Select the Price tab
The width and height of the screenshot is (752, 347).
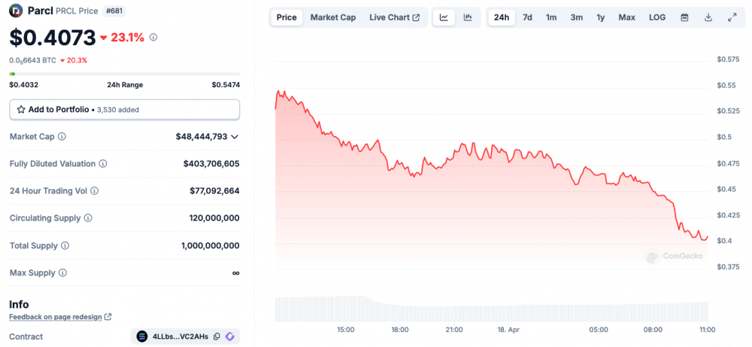287,18
